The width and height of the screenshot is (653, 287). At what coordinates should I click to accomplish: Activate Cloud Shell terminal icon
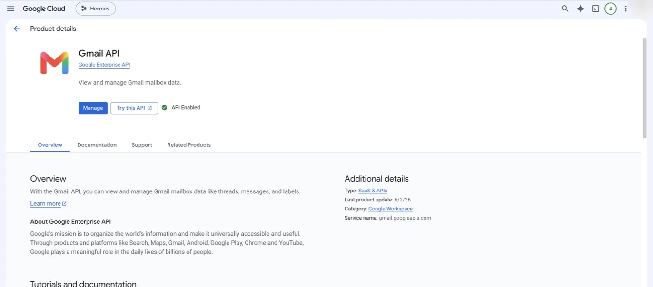point(595,9)
